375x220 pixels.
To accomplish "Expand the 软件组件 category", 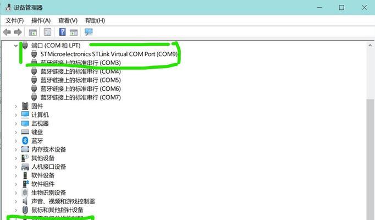I will [16, 184].
